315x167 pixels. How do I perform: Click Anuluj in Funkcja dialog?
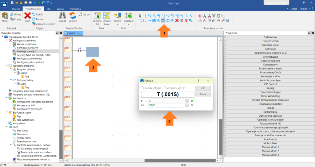tap(203, 94)
